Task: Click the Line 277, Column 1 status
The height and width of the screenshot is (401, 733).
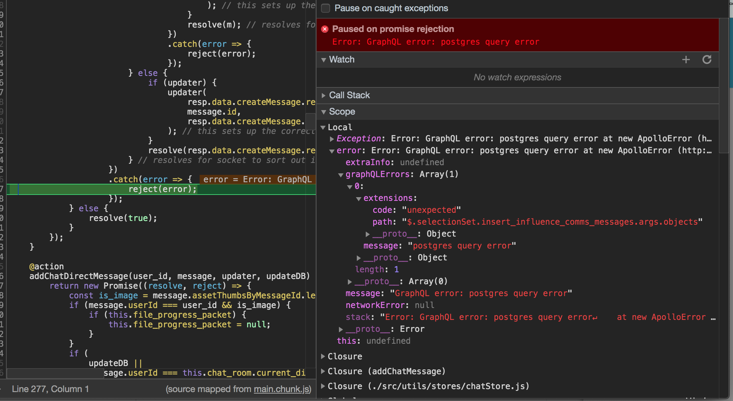Action: (x=50, y=389)
